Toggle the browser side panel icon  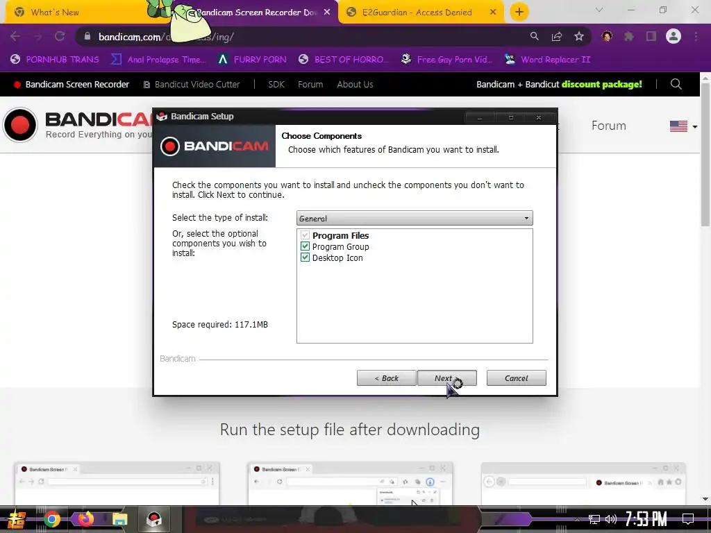pos(651,36)
